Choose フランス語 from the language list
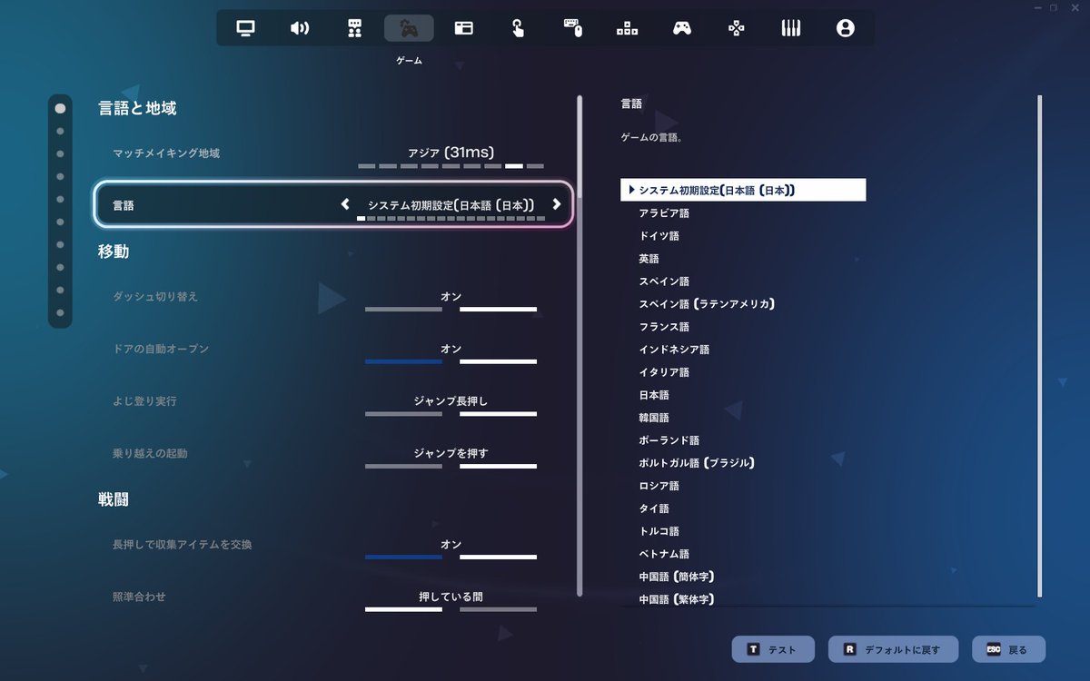This screenshot has width=1090, height=681. (x=664, y=326)
